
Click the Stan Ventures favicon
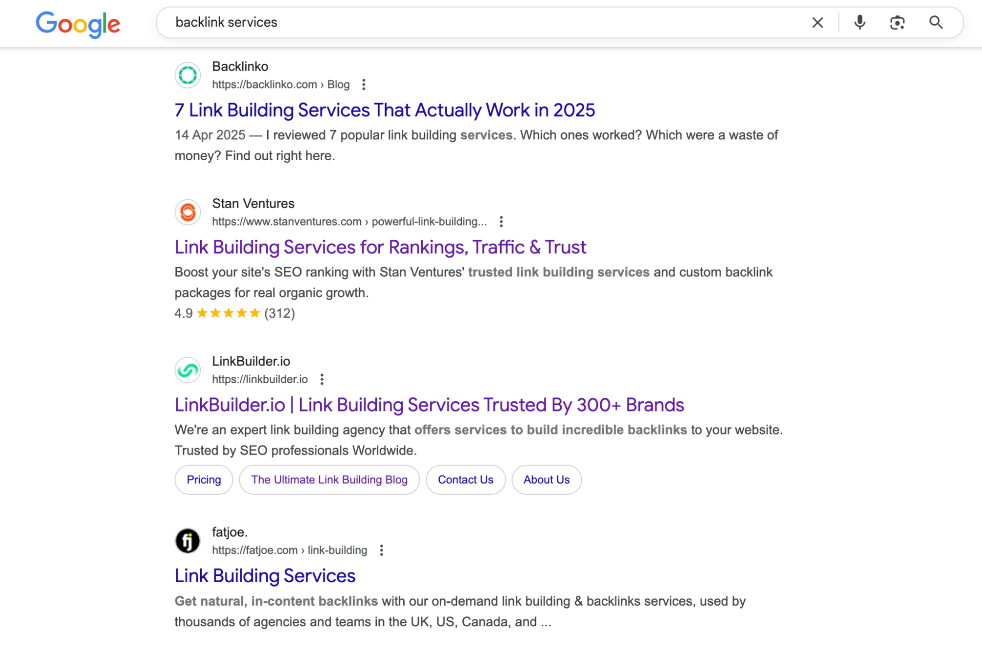[188, 212]
